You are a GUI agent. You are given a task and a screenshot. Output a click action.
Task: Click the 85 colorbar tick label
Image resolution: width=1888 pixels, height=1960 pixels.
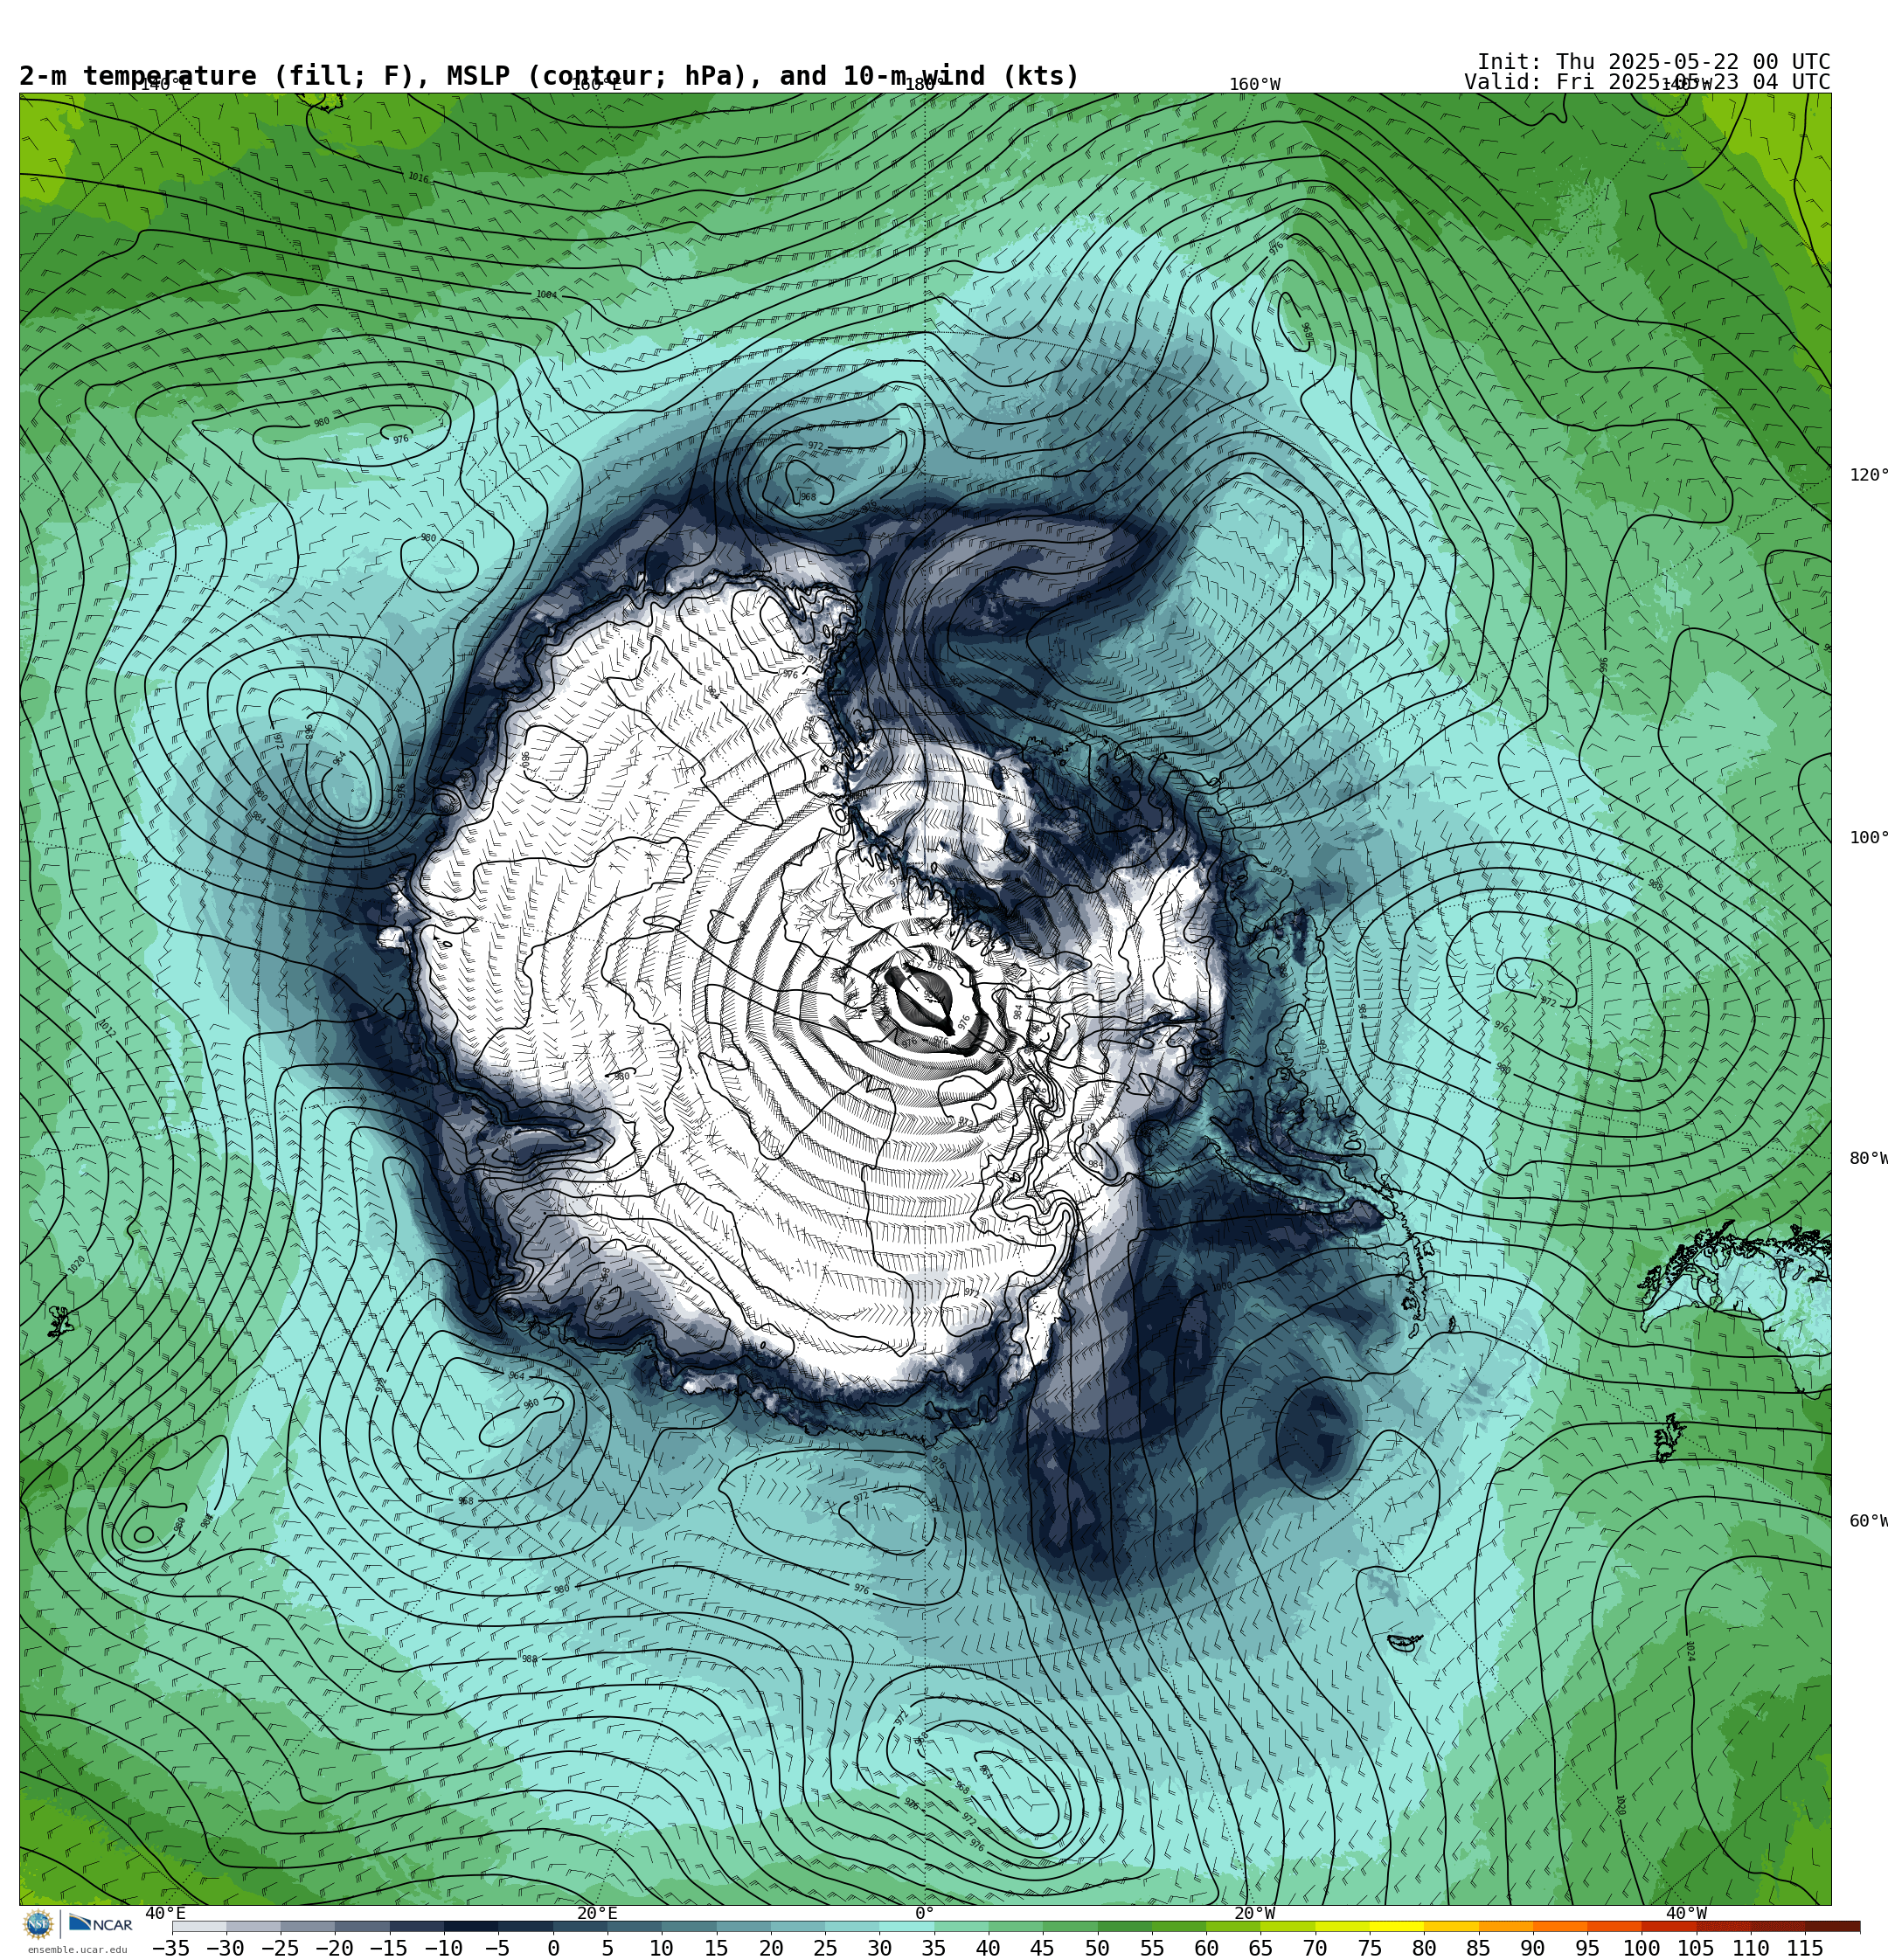(x=1478, y=1948)
